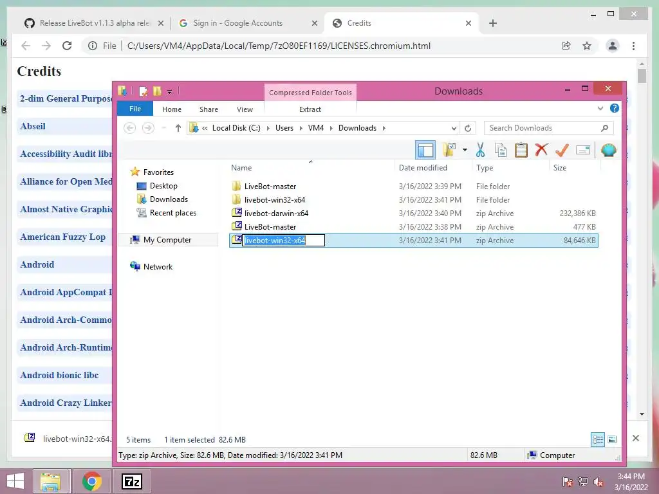The width and height of the screenshot is (659, 494).
Task: Open the explorer Help icon
Action: tap(614, 108)
